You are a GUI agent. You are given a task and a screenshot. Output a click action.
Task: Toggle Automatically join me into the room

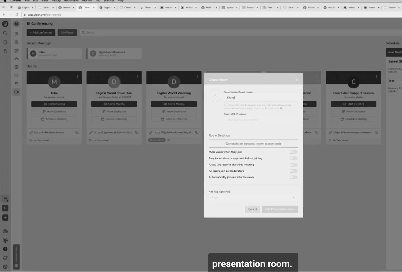click(x=293, y=177)
